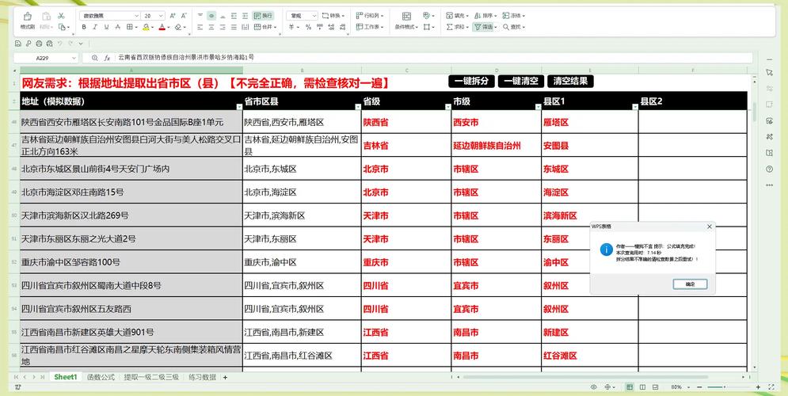Screen dimensions: 788x396
Task: Open filter dropdown on 地址 column header
Action: [x=238, y=107]
